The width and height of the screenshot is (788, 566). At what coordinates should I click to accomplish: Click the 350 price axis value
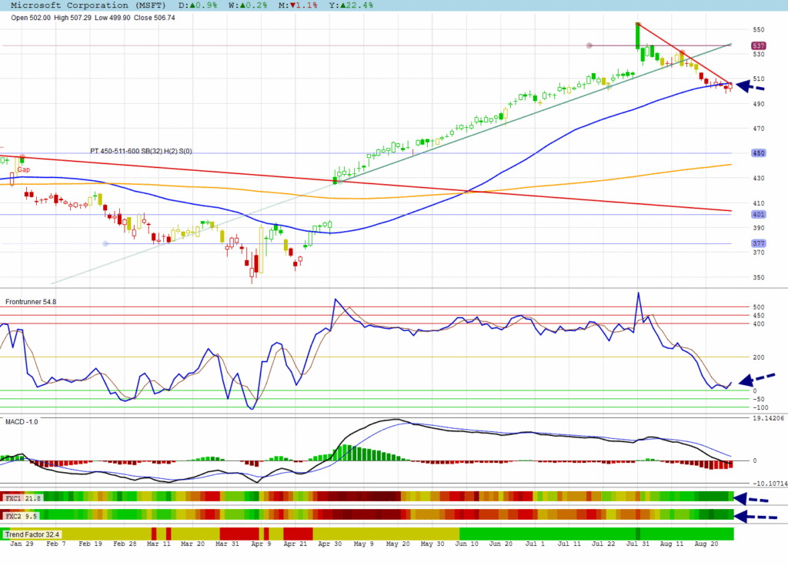pyautogui.click(x=758, y=277)
